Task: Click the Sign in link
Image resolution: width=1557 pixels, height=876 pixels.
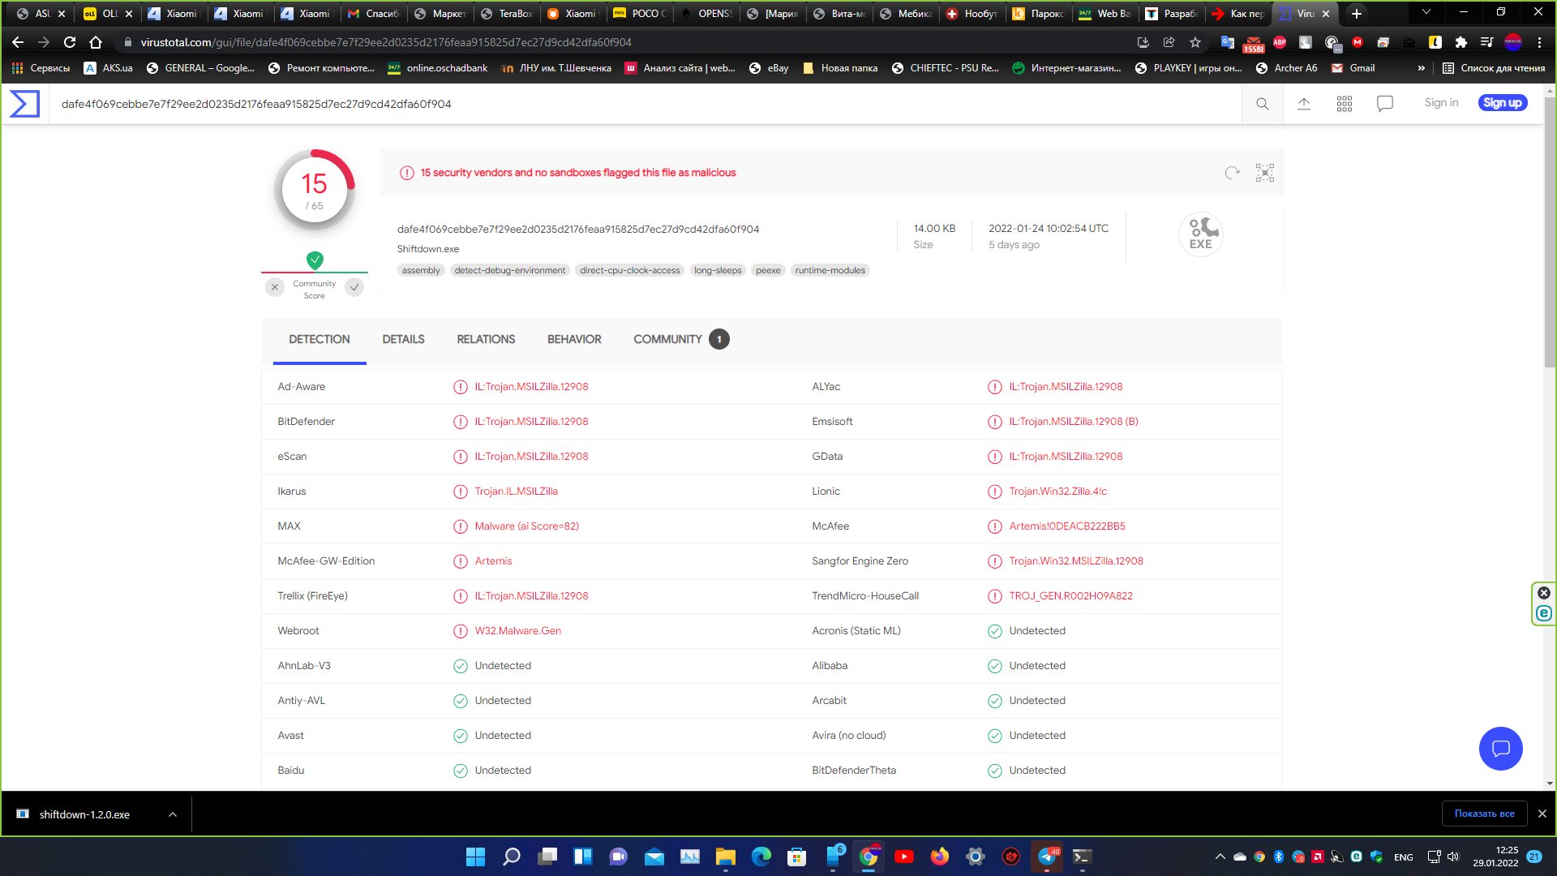Action: [x=1441, y=103]
